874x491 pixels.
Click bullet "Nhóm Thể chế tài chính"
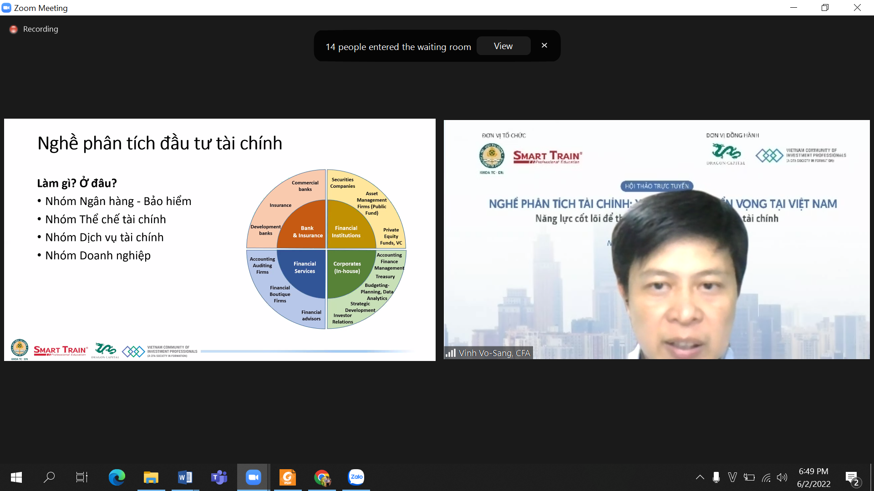106,219
